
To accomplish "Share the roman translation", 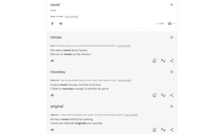I will coord(172,61).
